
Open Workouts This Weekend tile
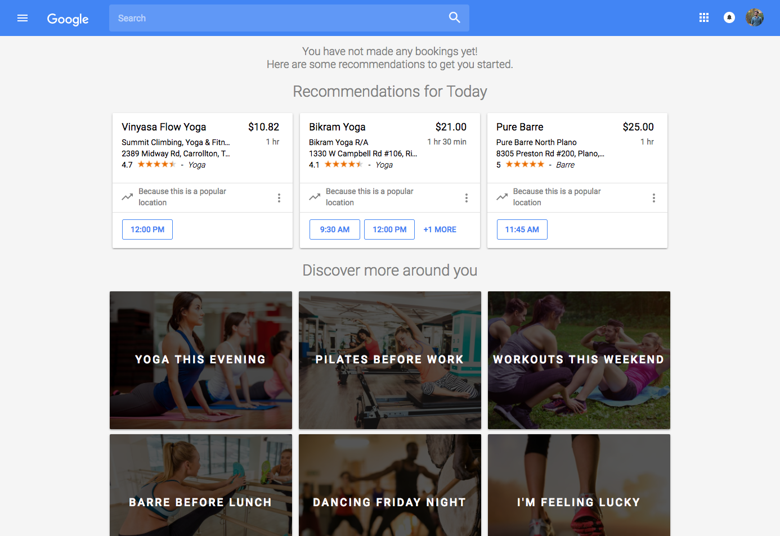pos(579,360)
